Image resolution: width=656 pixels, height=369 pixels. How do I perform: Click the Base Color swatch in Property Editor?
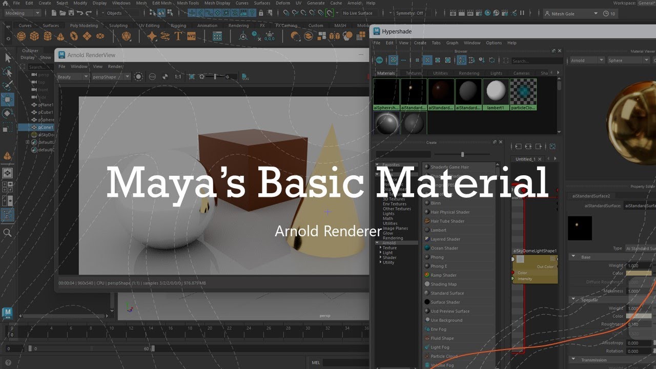point(639,274)
